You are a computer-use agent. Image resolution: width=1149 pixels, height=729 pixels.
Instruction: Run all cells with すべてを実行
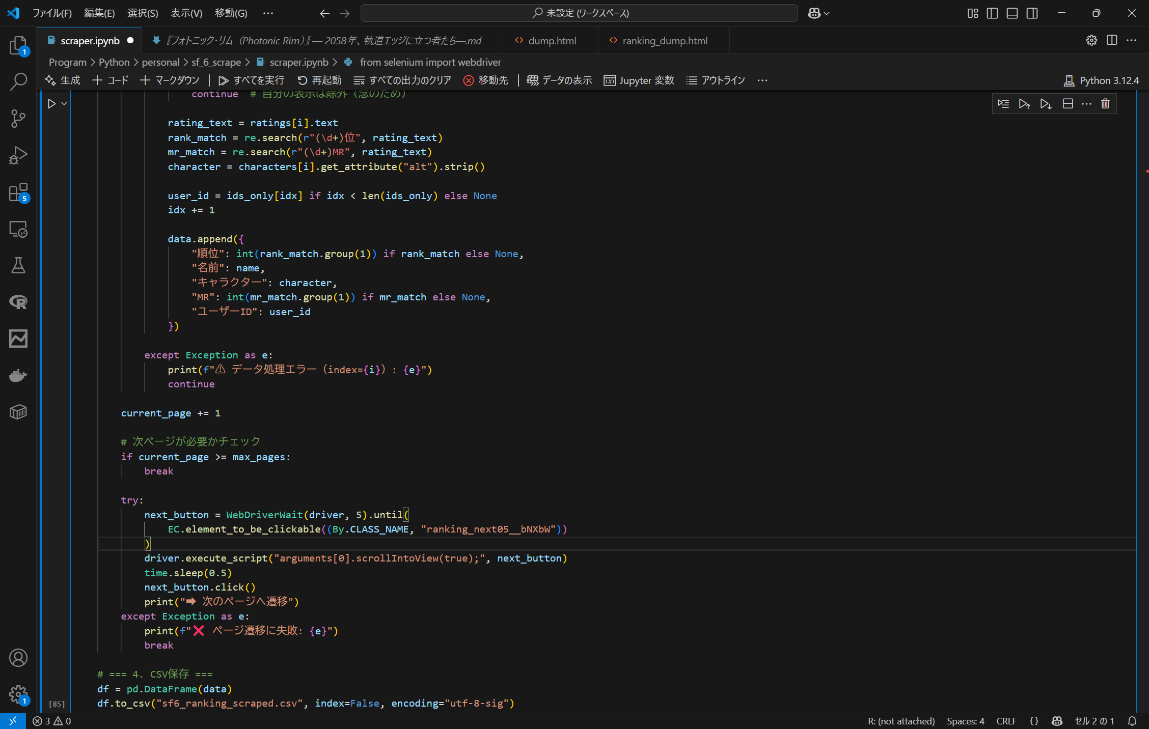[x=251, y=80]
